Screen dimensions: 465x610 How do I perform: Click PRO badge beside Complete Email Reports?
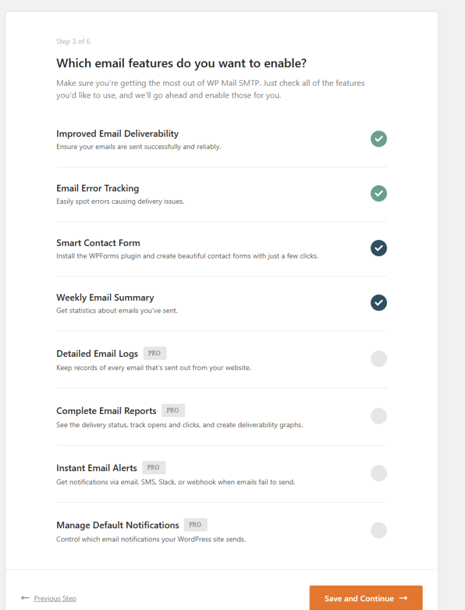[173, 410]
